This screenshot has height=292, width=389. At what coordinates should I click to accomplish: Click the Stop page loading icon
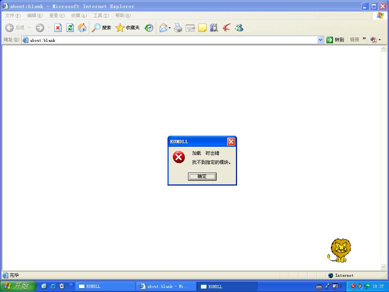pyautogui.click(x=58, y=27)
